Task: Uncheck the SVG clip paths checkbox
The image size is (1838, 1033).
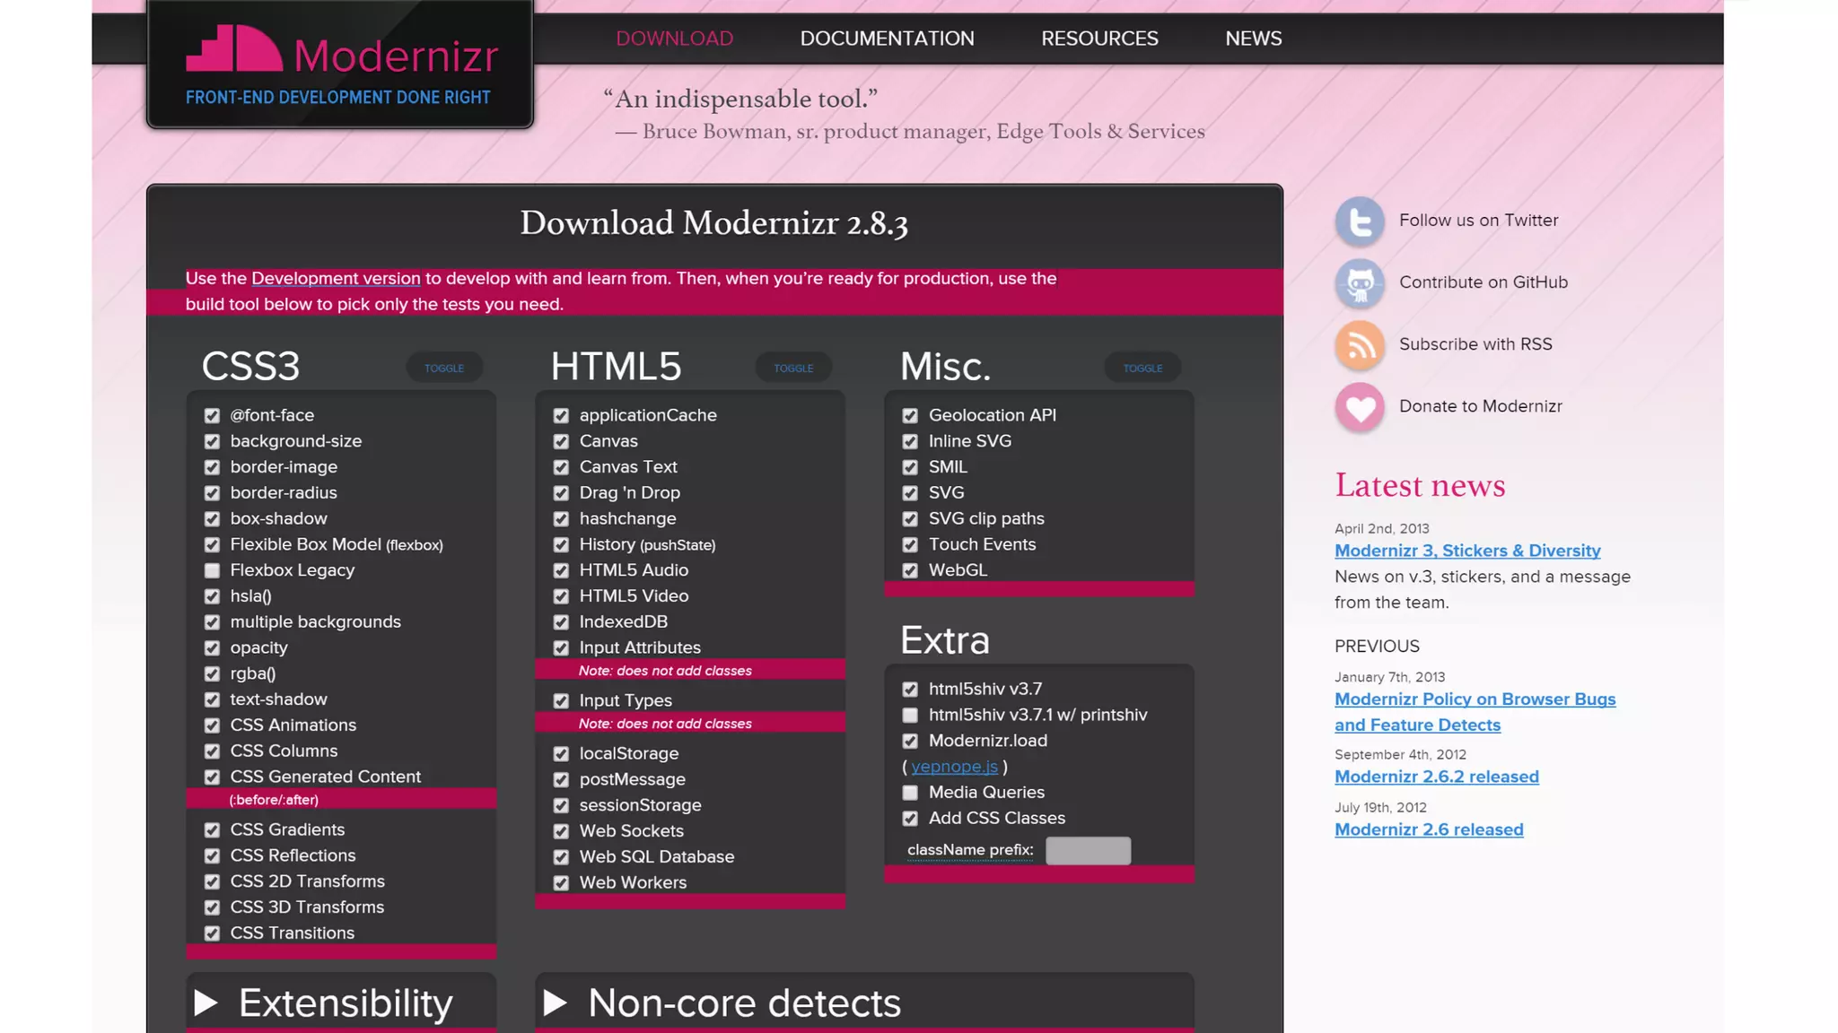Action: pyautogui.click(x=910, y=519)
